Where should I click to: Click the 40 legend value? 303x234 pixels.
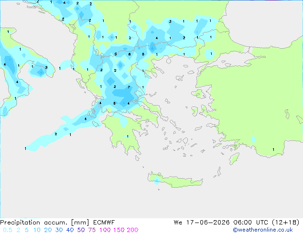70,230
